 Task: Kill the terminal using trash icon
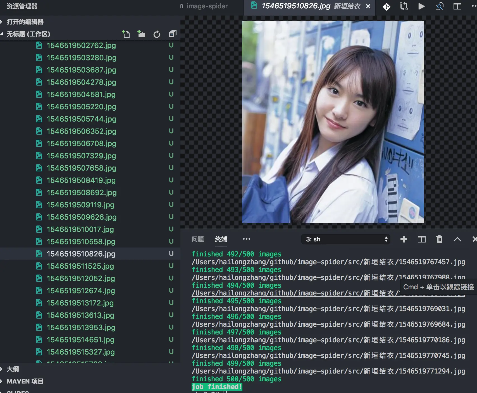(x=439, y=239)
